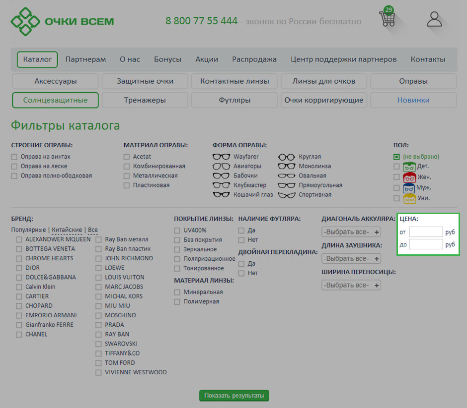Expand the Диагональ аккуляра dropdown
The height and width of the screenshot is (408, 467).
coord(351,232)
